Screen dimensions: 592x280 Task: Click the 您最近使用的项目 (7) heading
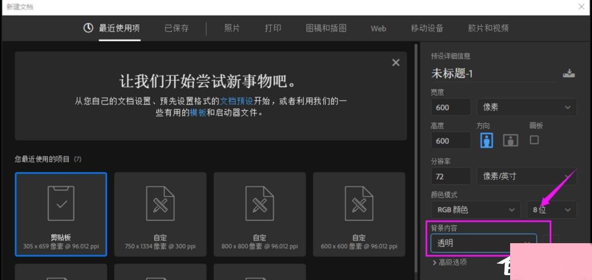(48, 159)
